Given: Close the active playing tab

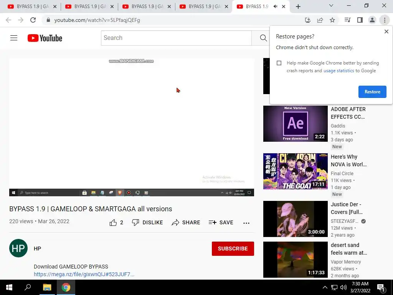Looking at the screenshot, I should 284,7.
